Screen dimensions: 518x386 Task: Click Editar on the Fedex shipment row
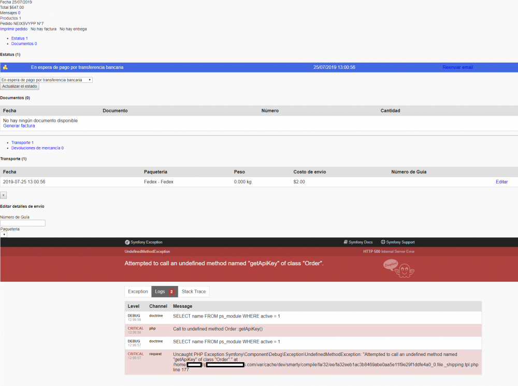pos(501,182)
